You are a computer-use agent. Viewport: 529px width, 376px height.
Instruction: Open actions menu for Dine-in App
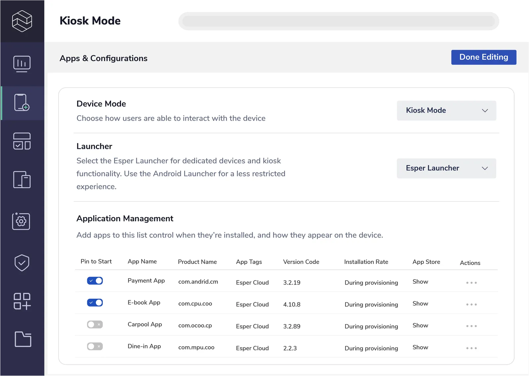click(471, 348)
